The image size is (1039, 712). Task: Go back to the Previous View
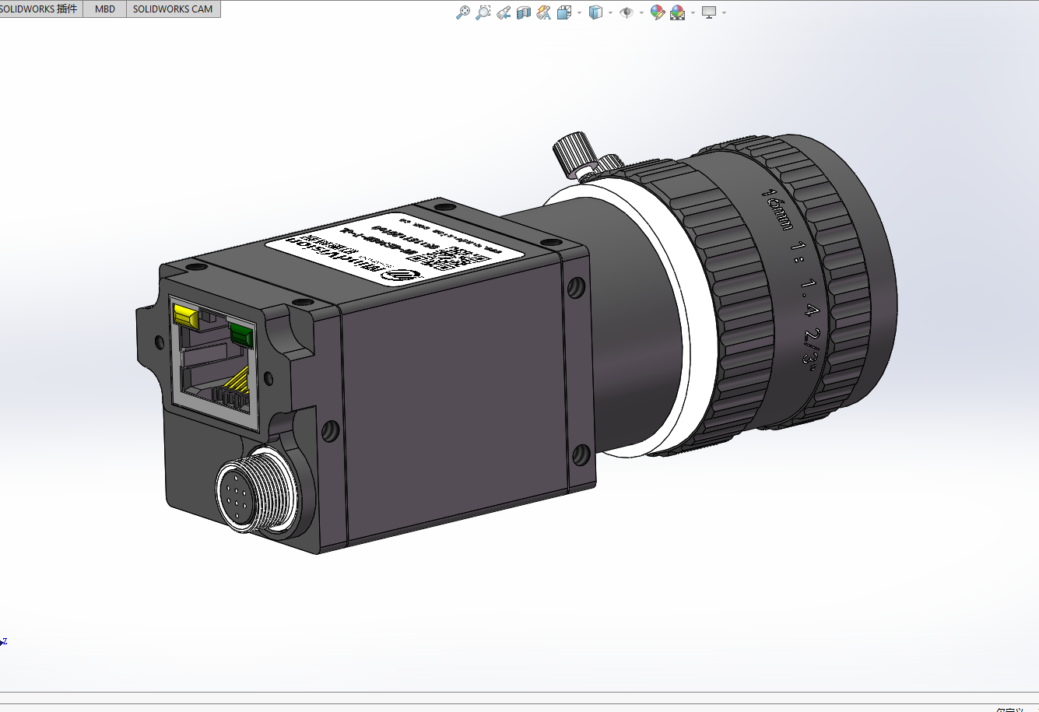click(504, 12)
